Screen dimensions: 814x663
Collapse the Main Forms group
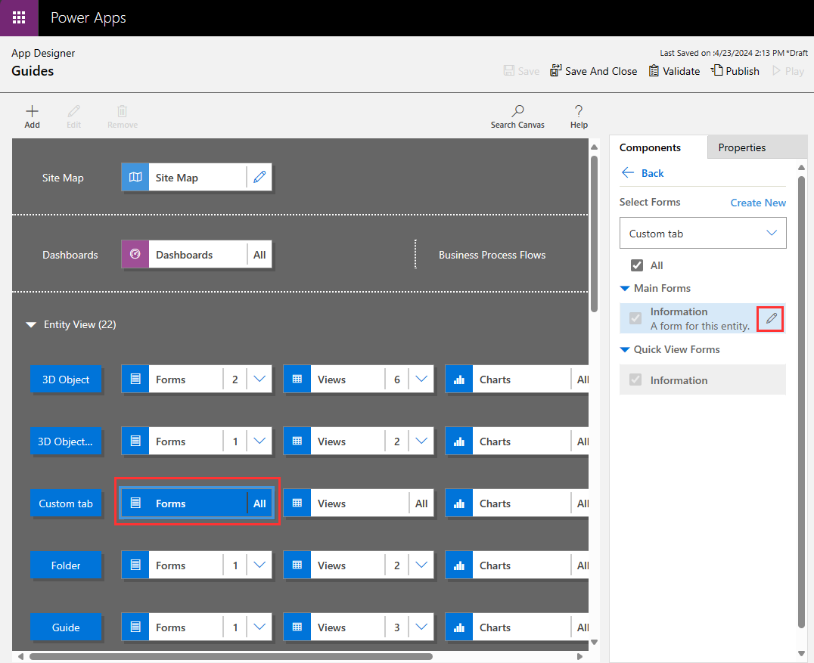coord(625,288)
